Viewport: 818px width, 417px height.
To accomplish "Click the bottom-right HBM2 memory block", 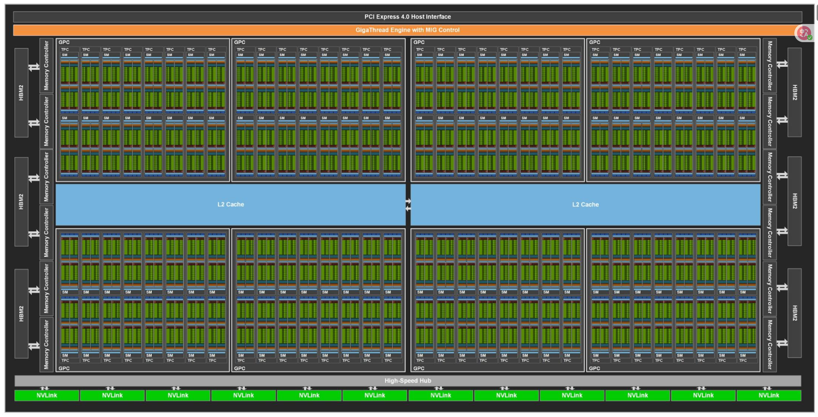I will pyautogui.click(x=795, y=313).
